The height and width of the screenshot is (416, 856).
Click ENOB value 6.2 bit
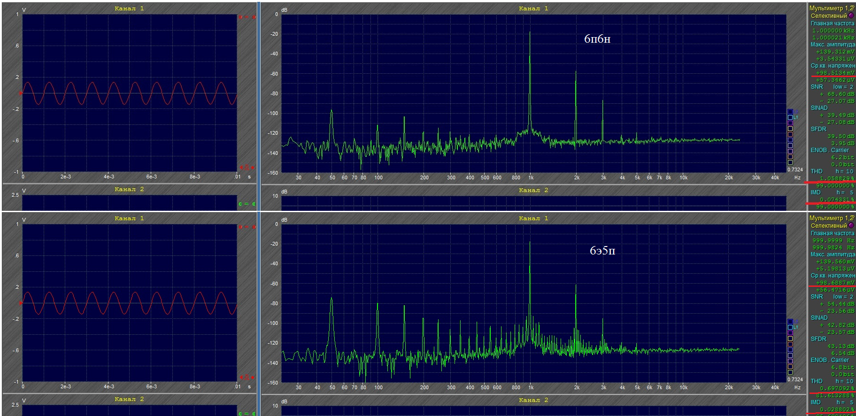pos(843,157)
